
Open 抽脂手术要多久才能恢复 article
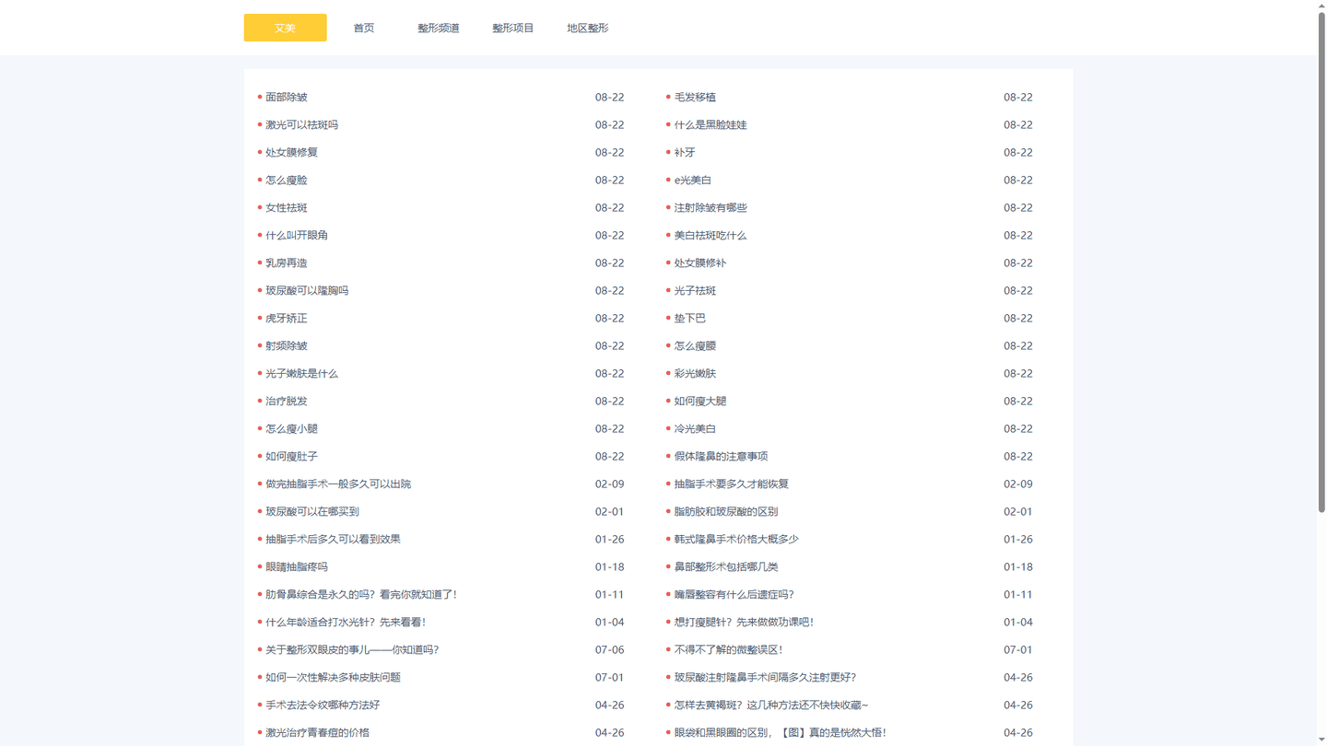click(x=732, y=484)
